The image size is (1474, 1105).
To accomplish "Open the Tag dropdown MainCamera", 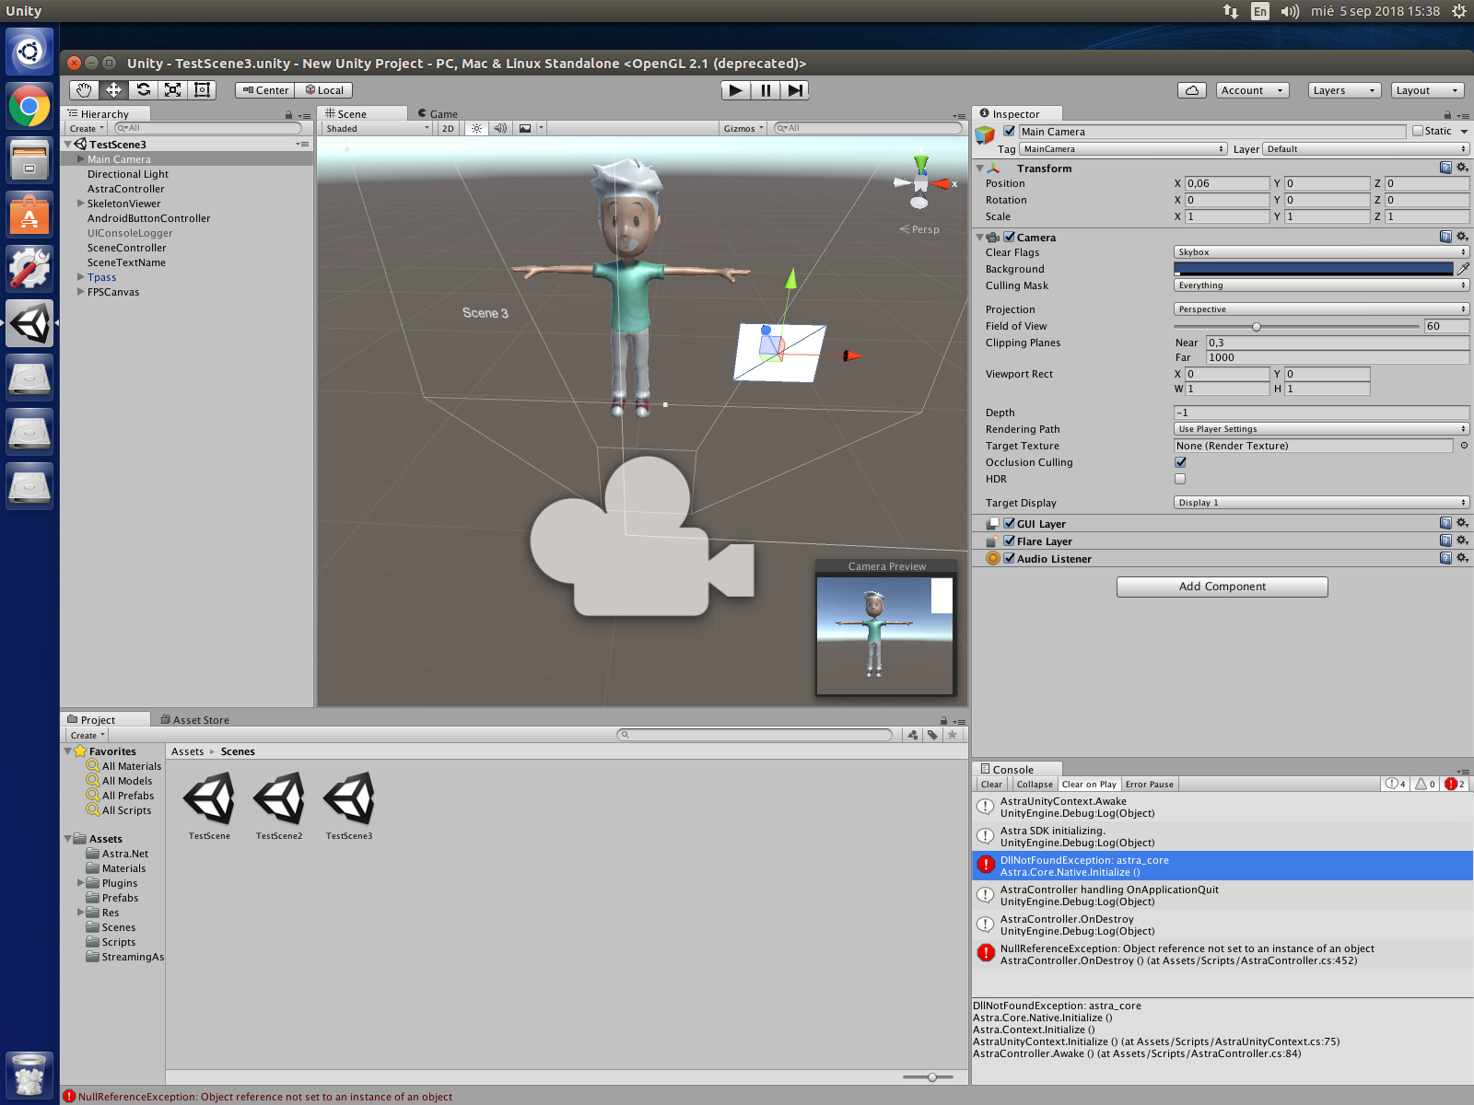I will pos(1123,149).
